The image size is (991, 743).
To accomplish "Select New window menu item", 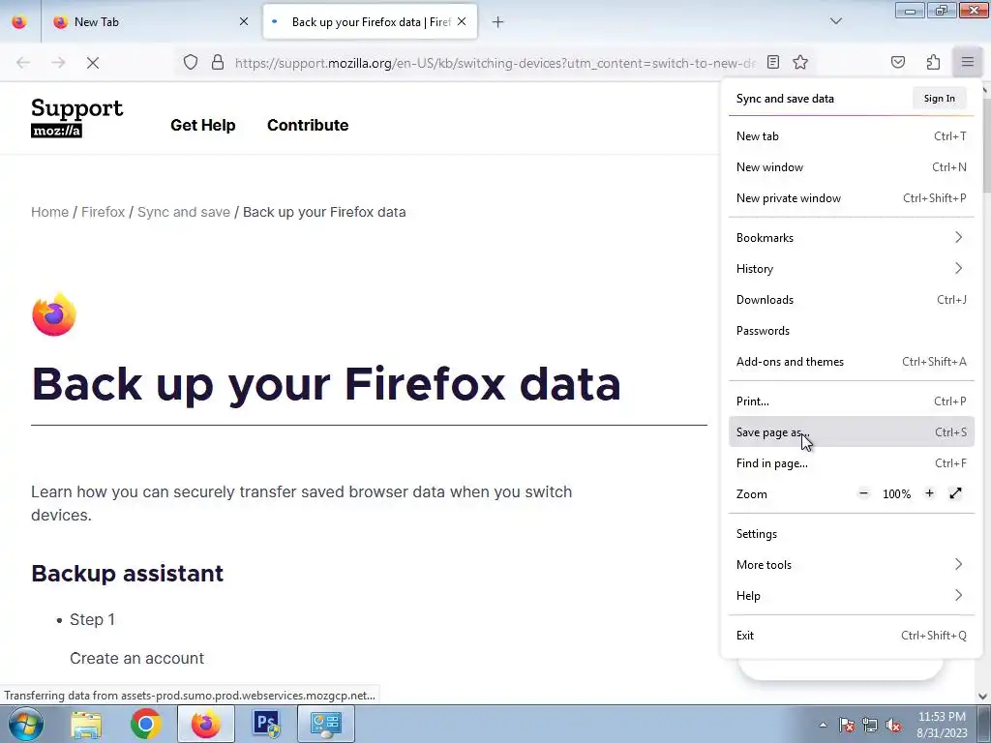I will click(852, 166).
